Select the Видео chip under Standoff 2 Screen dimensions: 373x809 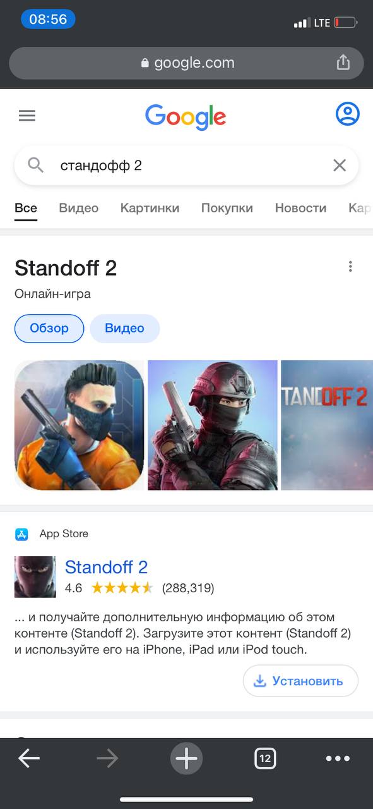pos(124,329)
